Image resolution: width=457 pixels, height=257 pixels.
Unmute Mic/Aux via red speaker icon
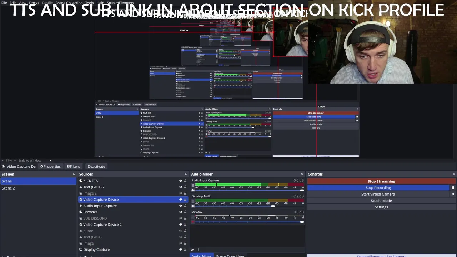[x=193, y=222]
